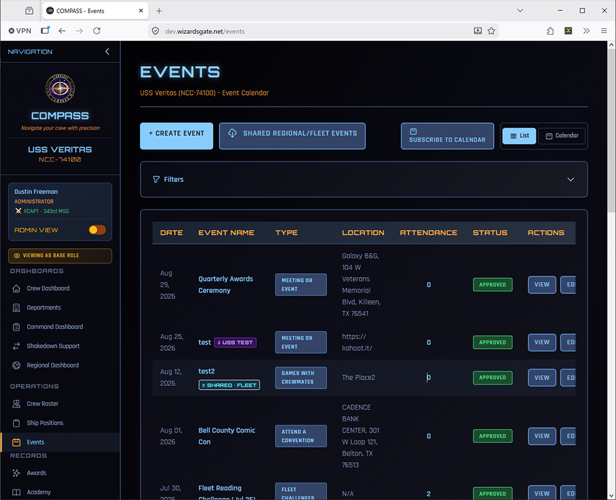Image resolution: width=616 pixels, height=500 pixels.
Task: Click Games With Crewmates type badge
Action: point(301,378)
